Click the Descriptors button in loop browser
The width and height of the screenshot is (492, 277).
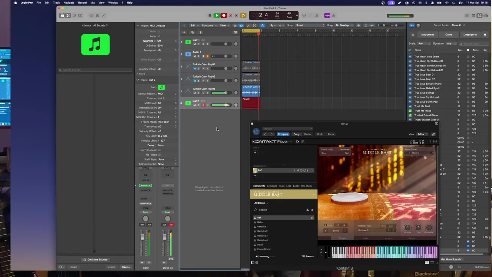click(x=470, y=35)
